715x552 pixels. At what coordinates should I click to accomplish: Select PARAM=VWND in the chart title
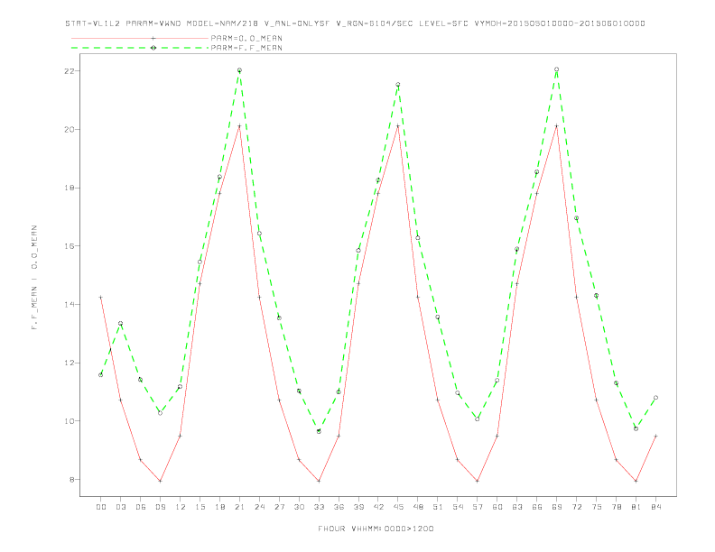coord(153,23)
